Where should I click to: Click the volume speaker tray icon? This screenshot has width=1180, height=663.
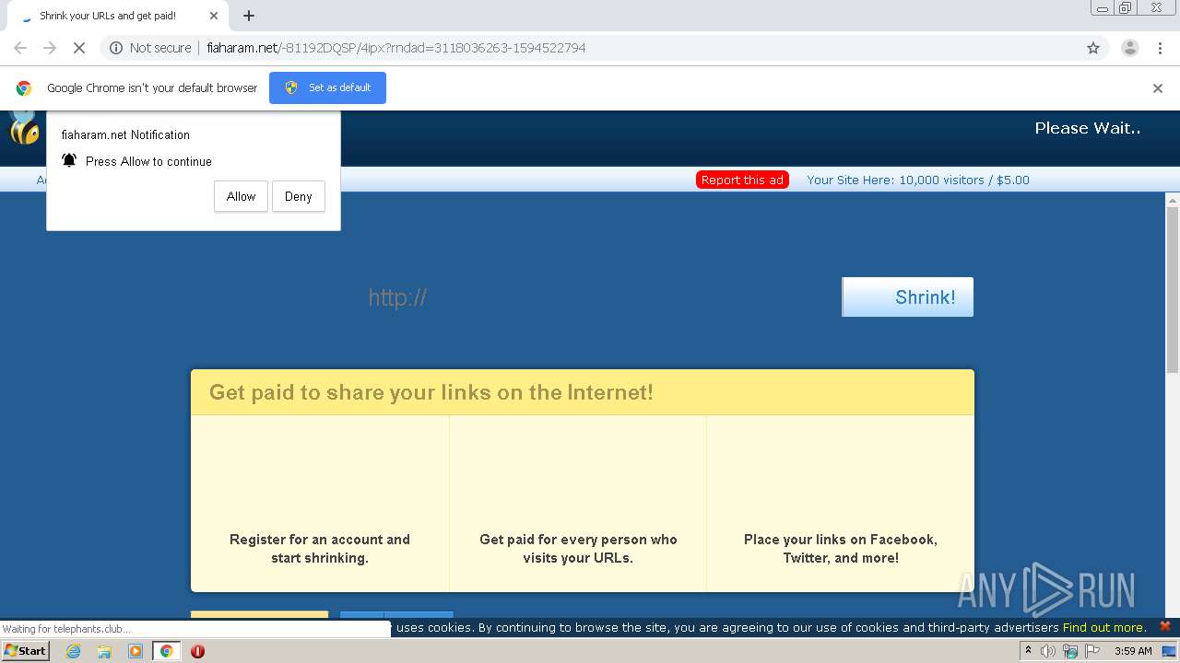[1048, 651]
